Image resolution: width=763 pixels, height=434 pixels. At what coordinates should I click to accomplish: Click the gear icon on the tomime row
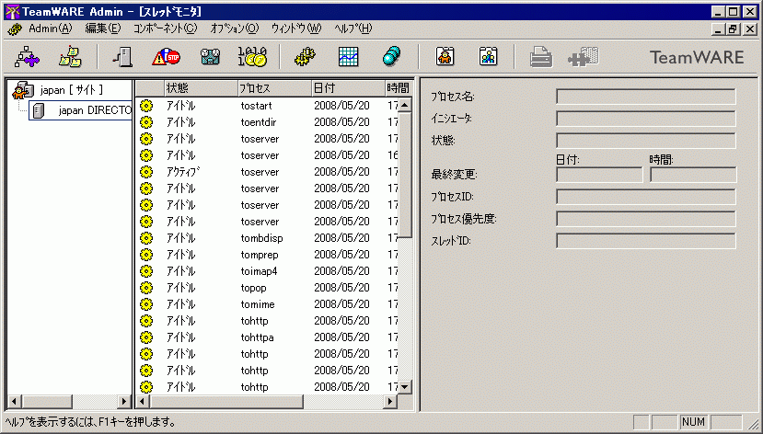coord(146,303)
